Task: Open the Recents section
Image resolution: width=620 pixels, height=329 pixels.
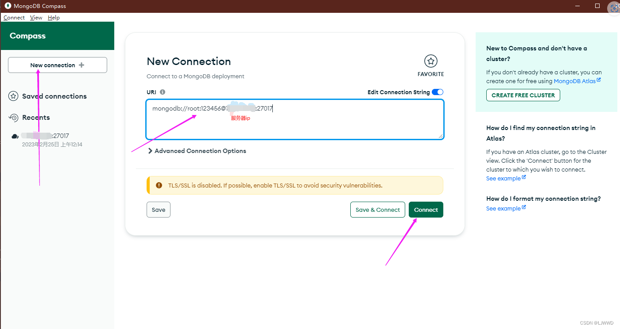Action: [36, 117]
